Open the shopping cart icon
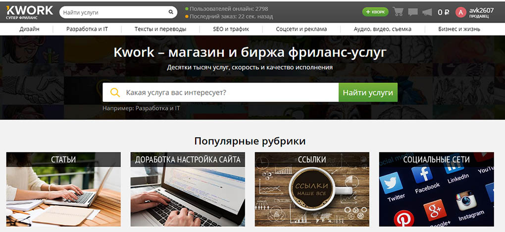Viewport: 505px width, 232px height. tap(399, 12)
